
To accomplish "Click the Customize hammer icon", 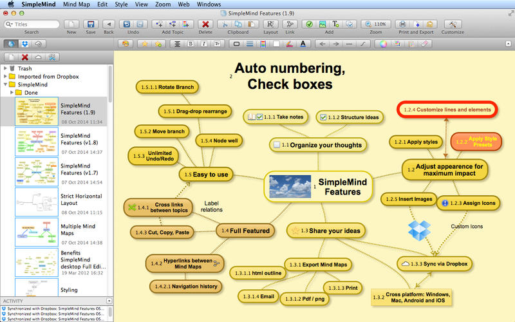I will (452, 24).
